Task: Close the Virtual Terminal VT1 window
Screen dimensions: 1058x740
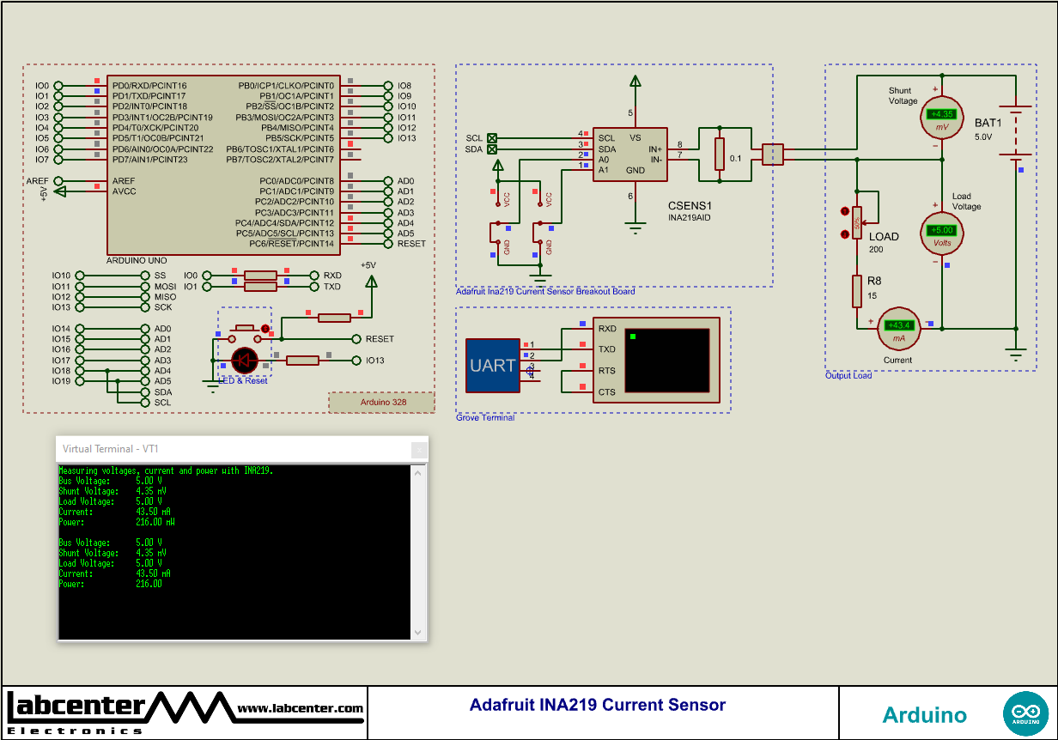Action: pos(418,449)
